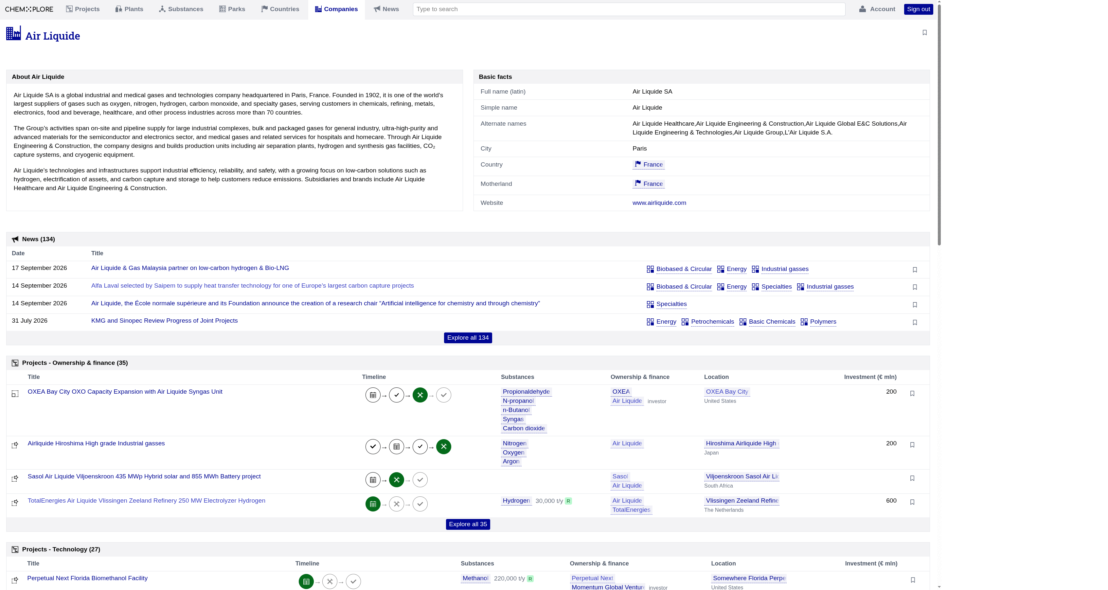
Task: Click the project type icon beside Airliquide Hiroshima
Action: coord(15,445)
